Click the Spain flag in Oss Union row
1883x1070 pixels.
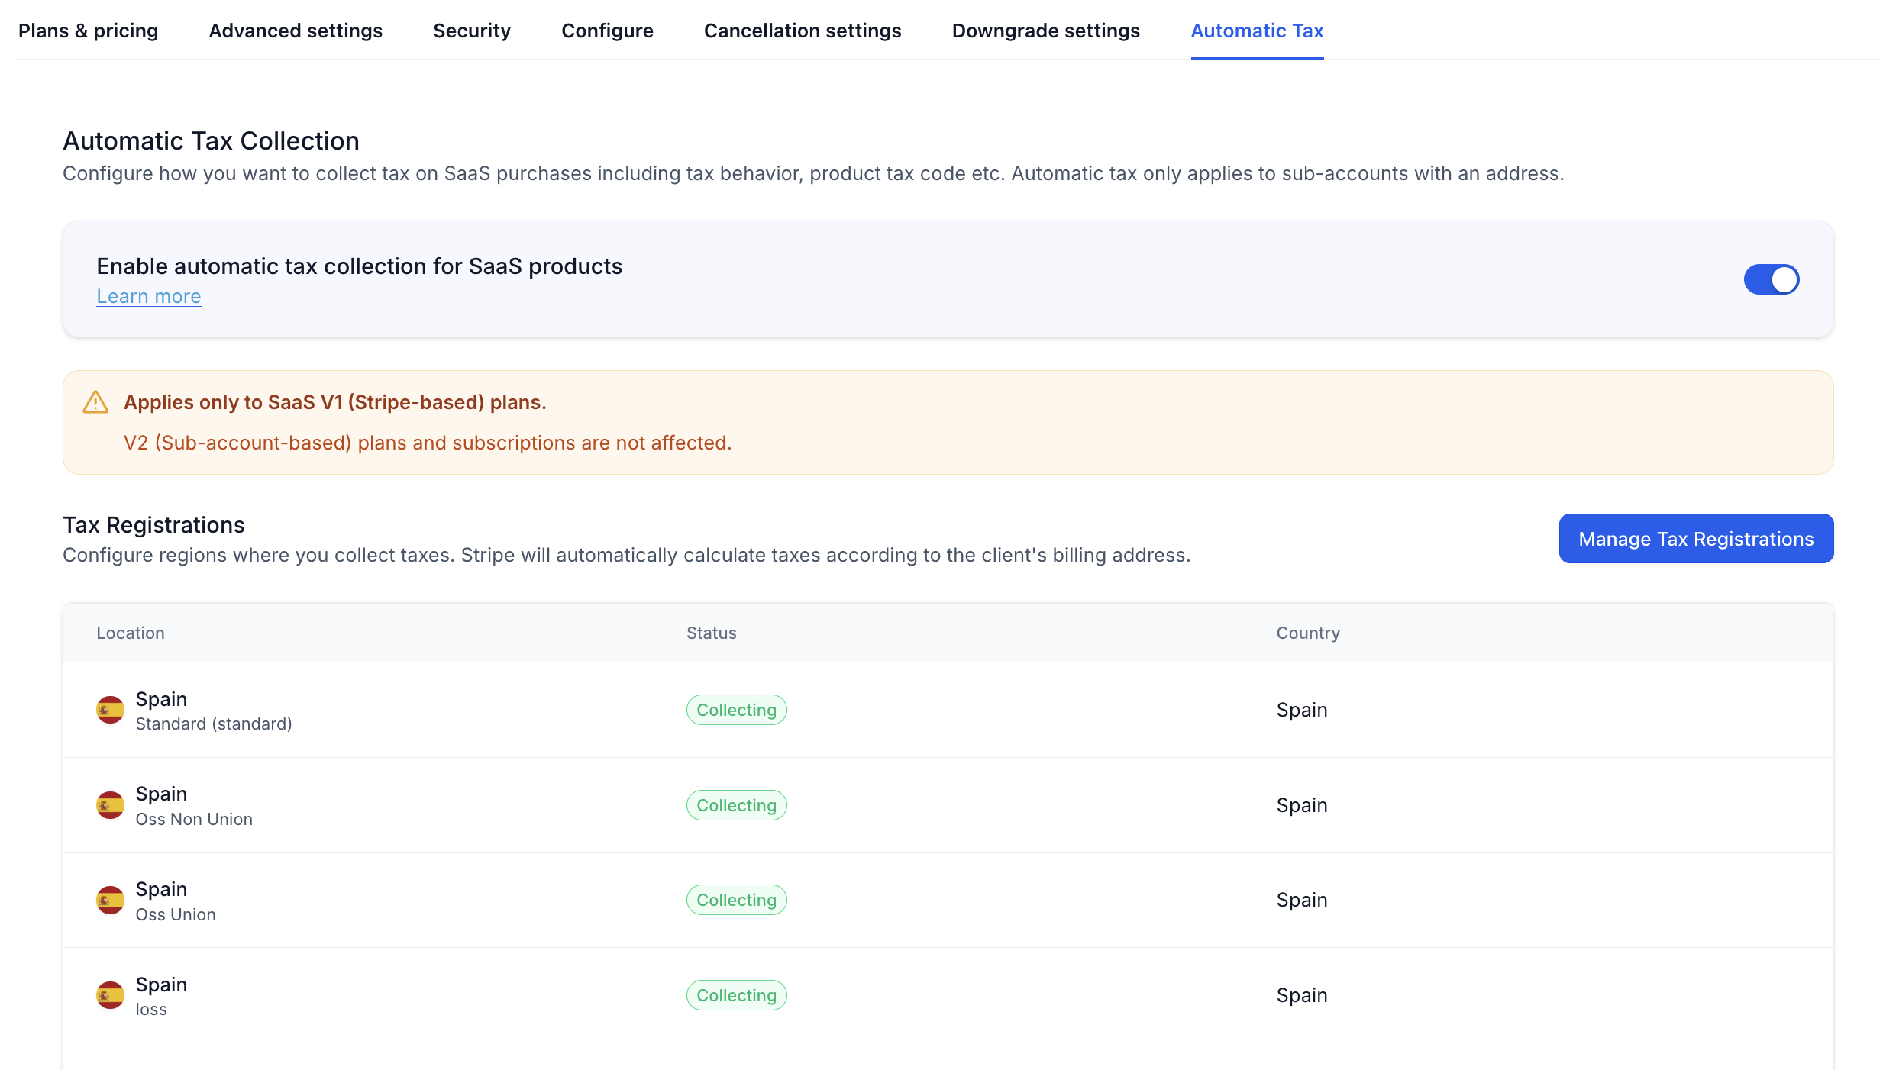click(x=110, y=900)
